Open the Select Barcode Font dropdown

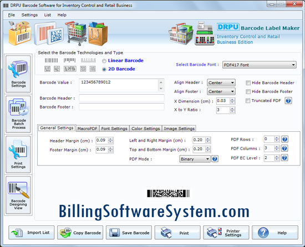pyautogui.click(x=260, y=65)
